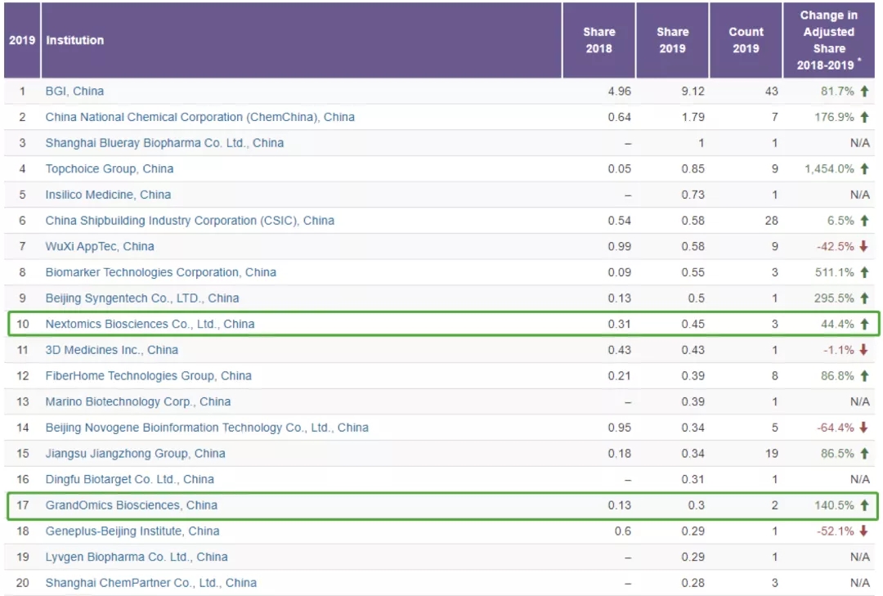The width and height of the screenshot is (883, 596).
Task: Sort by the Share 2018 column header
Action: click(x=599, y=41)
